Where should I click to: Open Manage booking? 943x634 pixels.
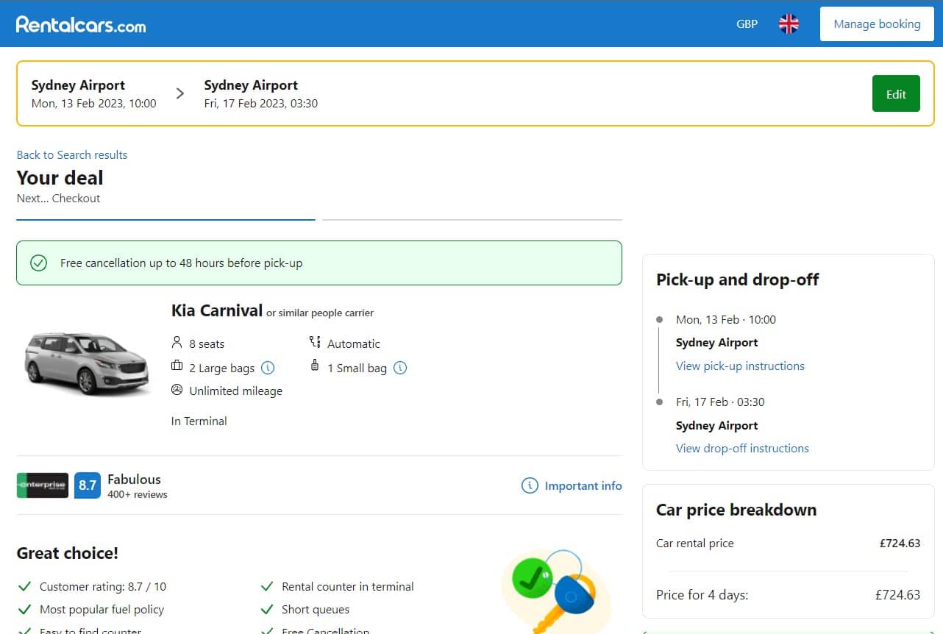877,24
